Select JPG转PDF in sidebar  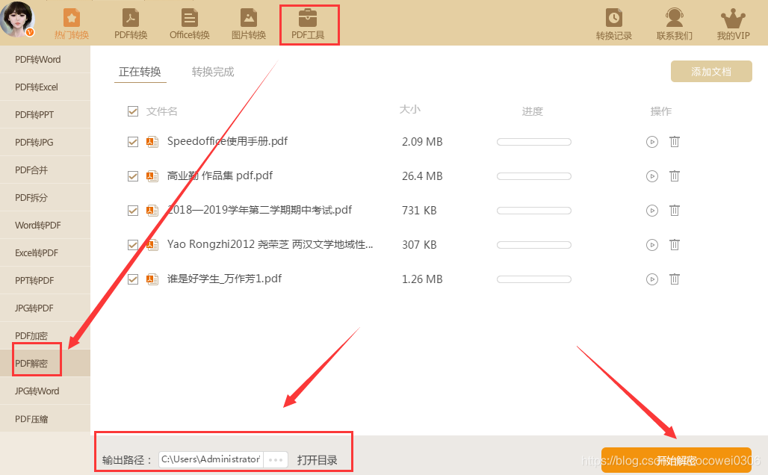(x=45, y=308)
